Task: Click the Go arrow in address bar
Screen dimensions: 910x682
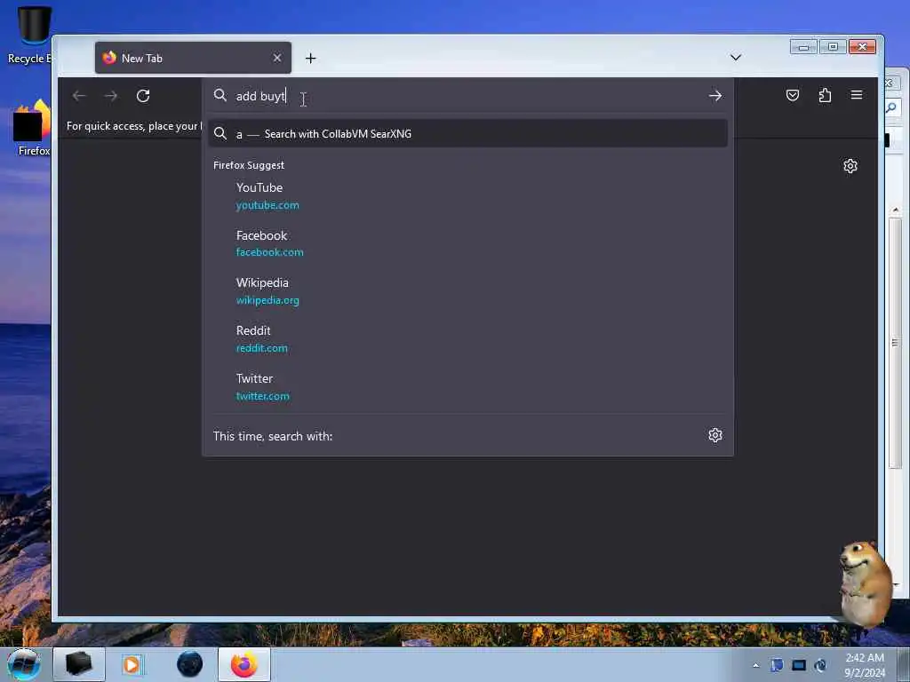Action: (x=715, y=96)
